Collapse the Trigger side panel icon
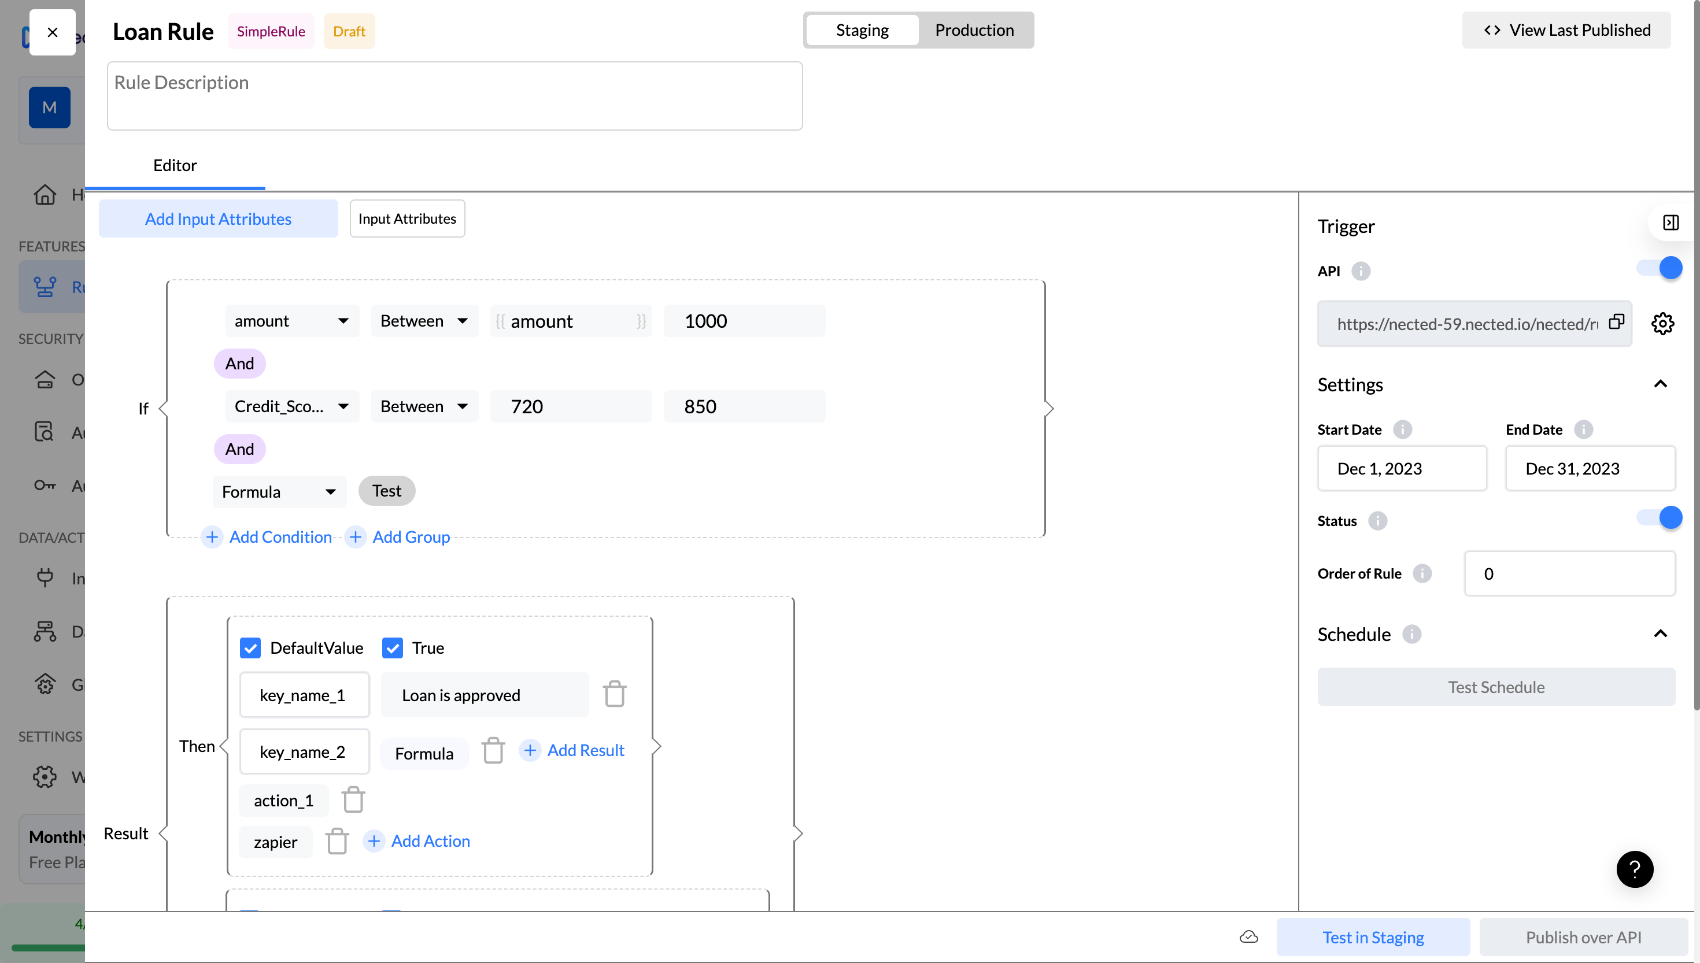Viewport: 1700px width, 963px height. coord(1671,223)
